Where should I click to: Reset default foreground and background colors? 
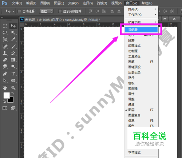pos(4,102)
